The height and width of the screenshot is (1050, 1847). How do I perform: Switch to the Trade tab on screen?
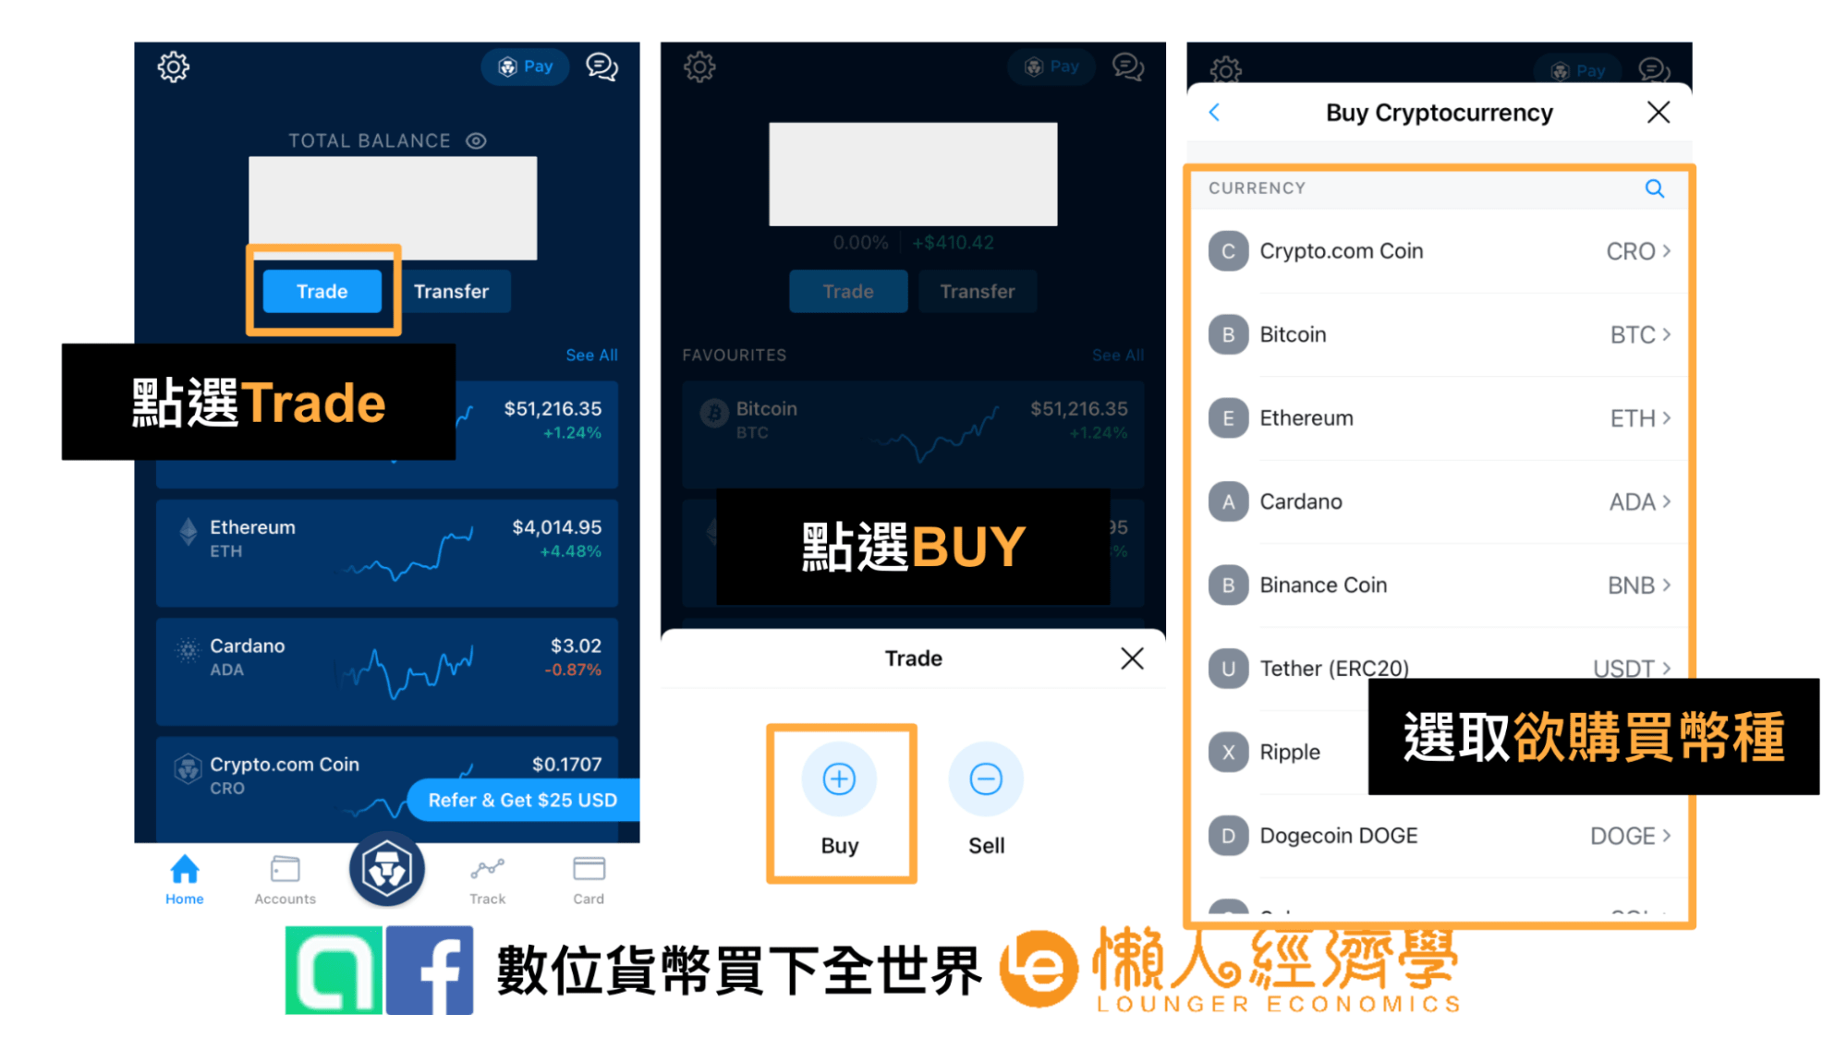pyautogui.click(x=319, y=290)
